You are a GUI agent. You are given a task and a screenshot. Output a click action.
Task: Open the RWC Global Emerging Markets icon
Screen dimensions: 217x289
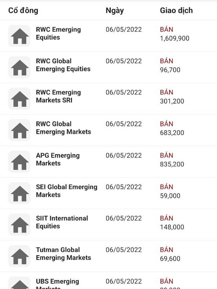20,130
